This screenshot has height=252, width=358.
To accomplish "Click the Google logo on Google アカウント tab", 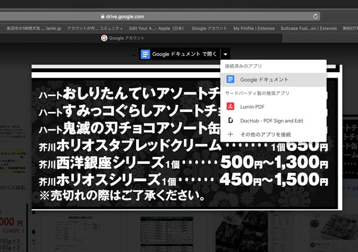I will click(x=104, y=38).
